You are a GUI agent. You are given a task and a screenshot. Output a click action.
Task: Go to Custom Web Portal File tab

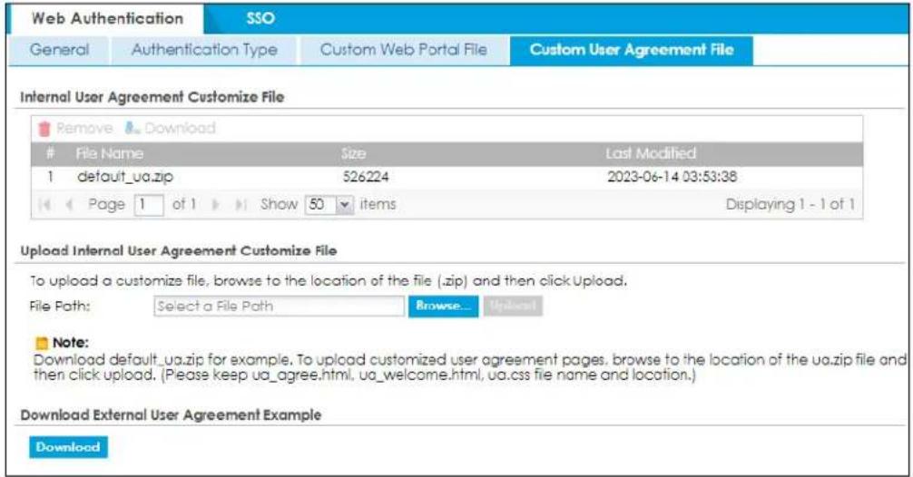404,50
